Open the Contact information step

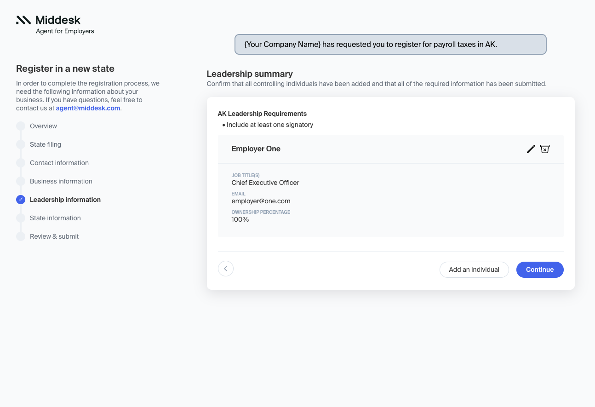[59, 163]
